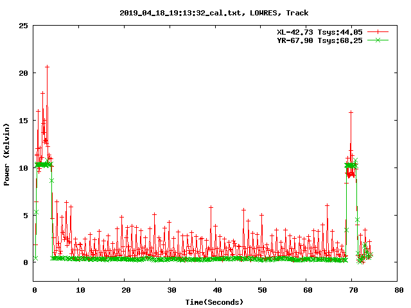Select legend entry YR-67.90 Tsys:68.25
This screenshot has height=308, width=411.
320,40
